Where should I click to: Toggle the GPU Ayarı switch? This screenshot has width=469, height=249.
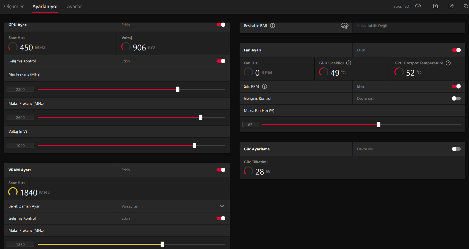pyautogui.click(x=221, y=25)
